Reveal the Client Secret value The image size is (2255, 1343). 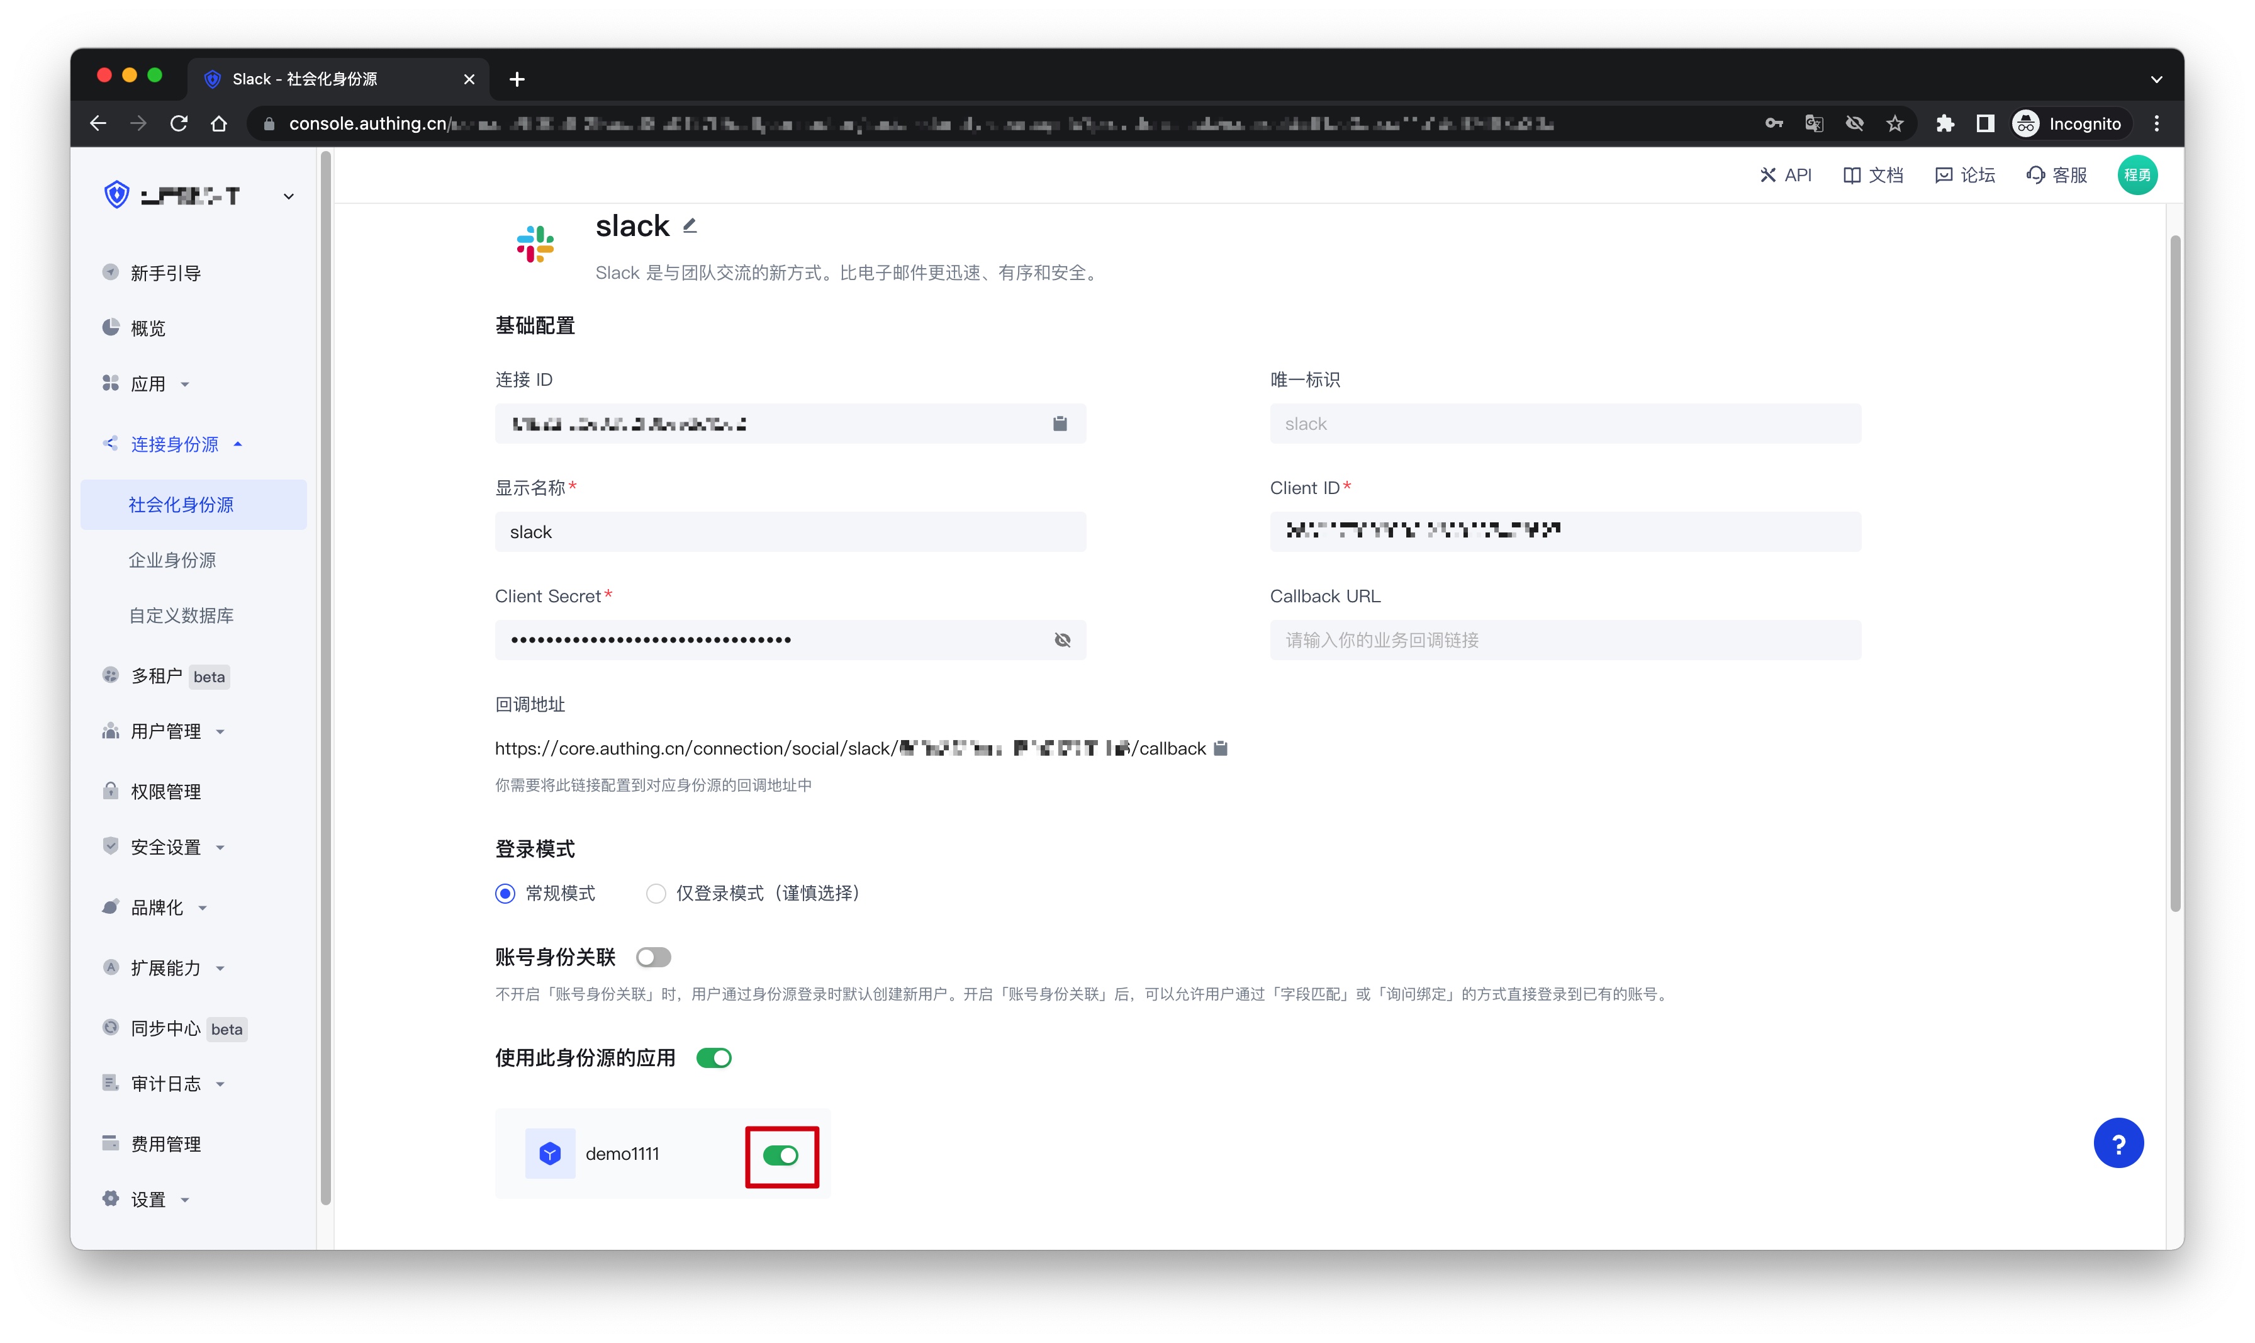click(1062, 641)
